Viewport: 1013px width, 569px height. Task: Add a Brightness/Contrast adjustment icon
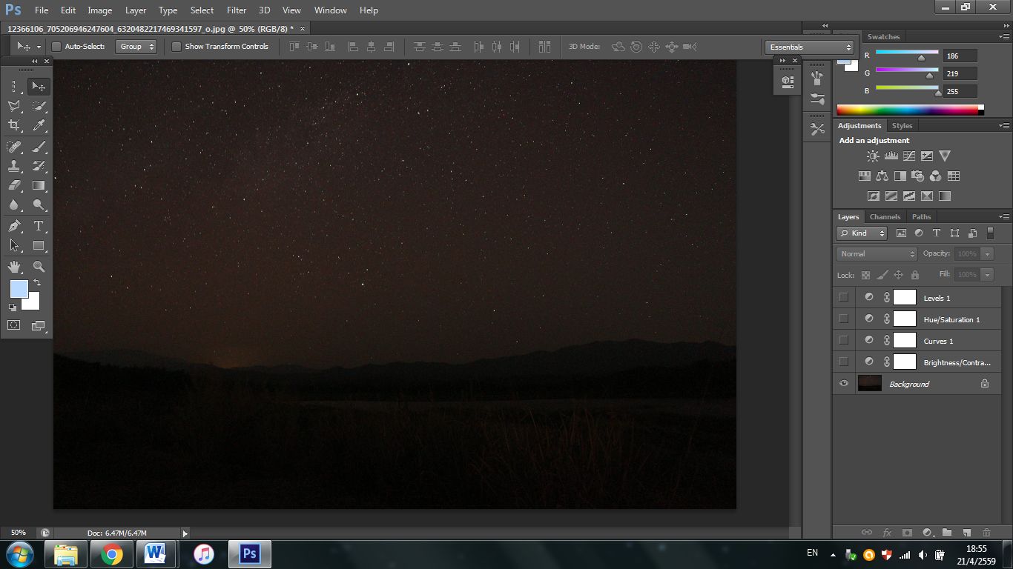(x=873, y=156)
